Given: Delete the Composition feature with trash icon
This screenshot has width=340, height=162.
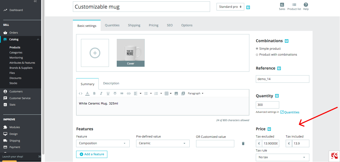Looking at the screenshot, I should click(243, 143).
